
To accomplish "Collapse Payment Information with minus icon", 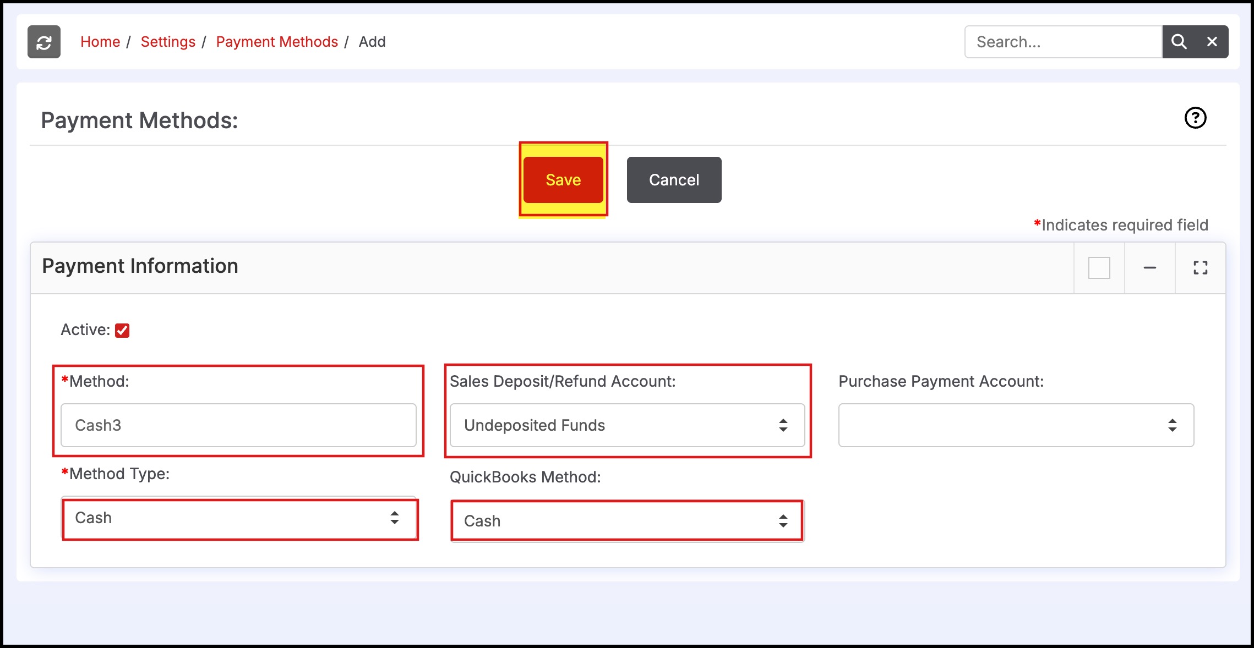I will (x=1149, y=268).
